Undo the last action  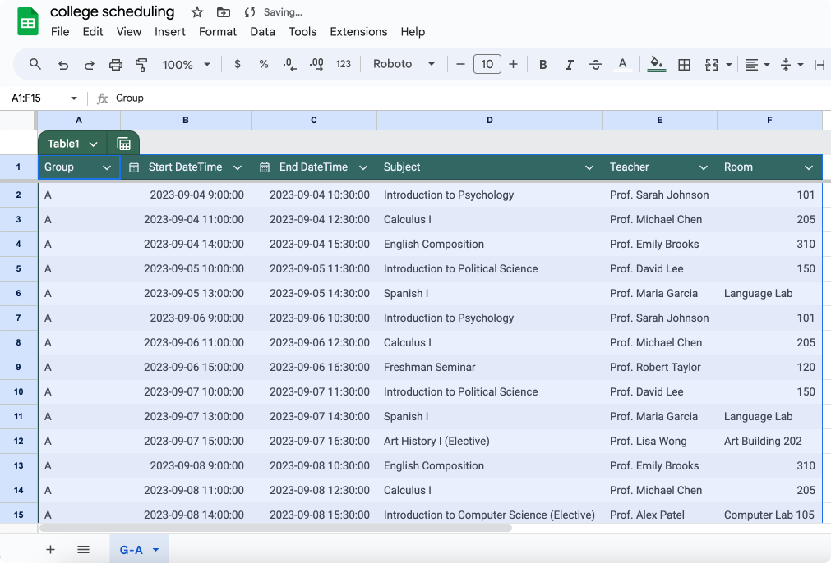coord(63,65)
